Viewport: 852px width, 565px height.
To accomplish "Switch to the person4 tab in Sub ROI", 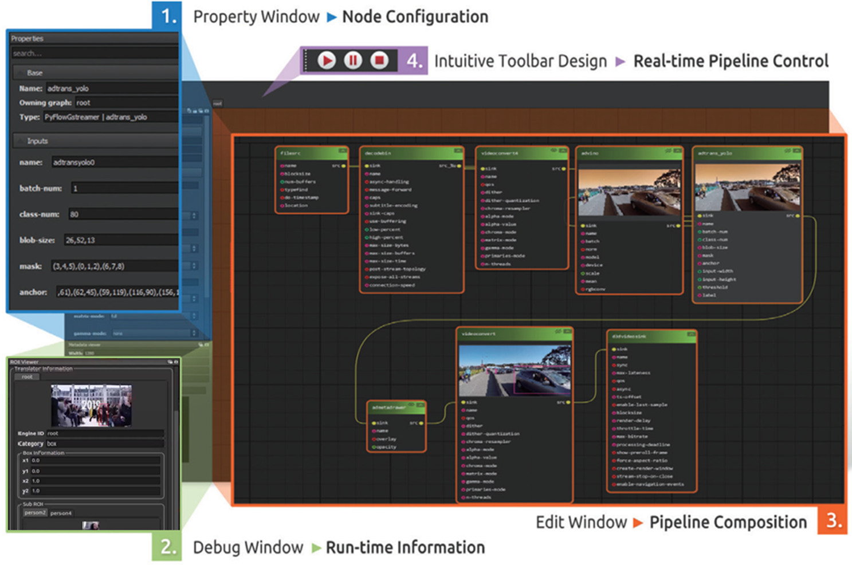I will click(61, 513).
